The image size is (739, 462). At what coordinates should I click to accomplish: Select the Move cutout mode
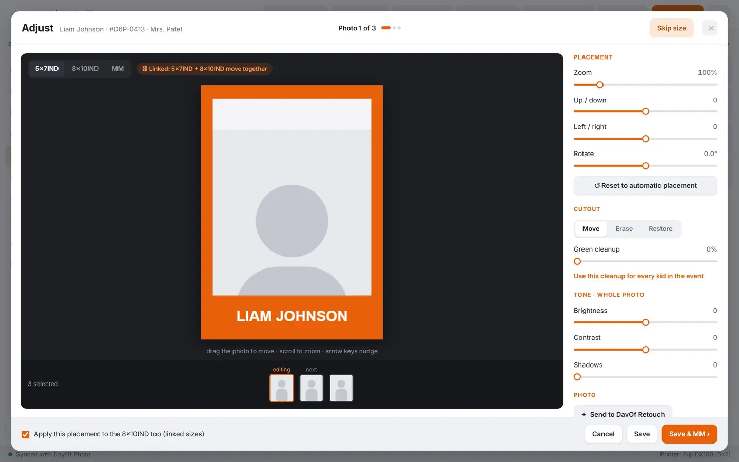coord(591,229)
